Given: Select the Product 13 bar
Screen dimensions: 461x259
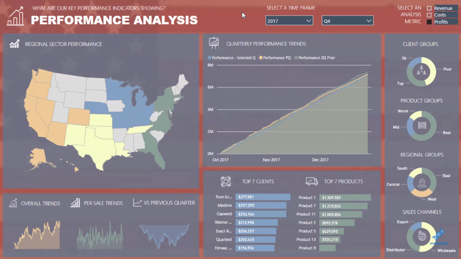Looking at the screenshot, I should click(x=330, y=239).
